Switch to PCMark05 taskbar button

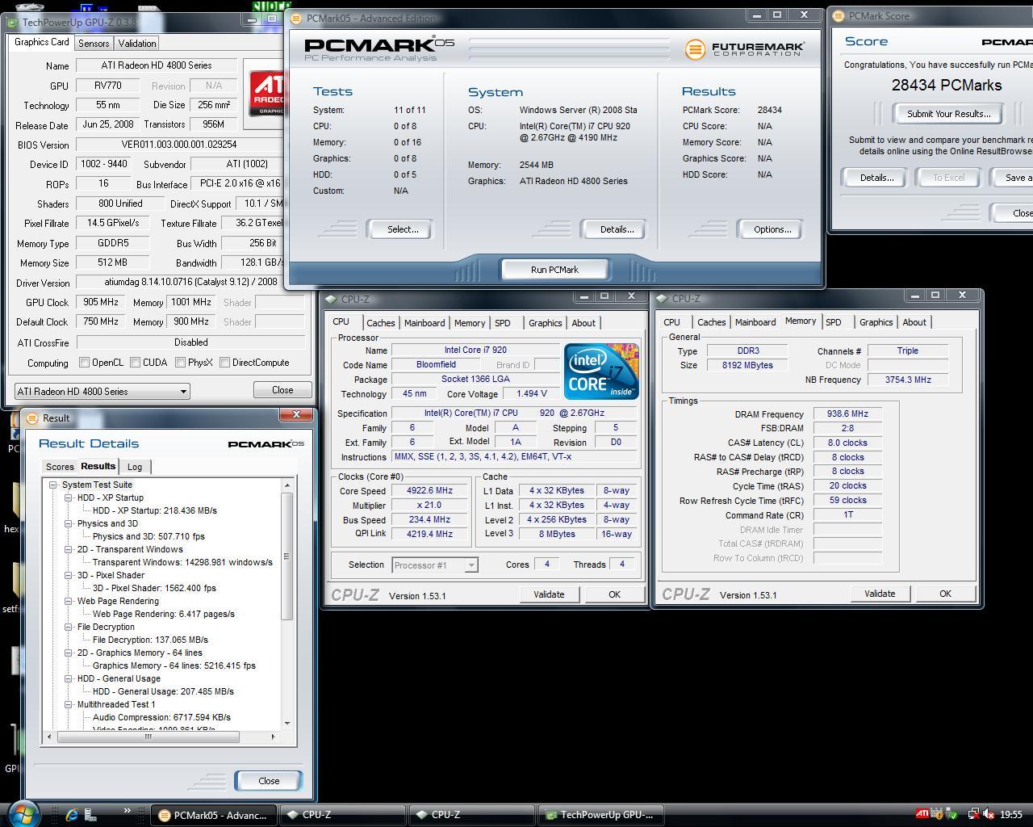(x=215, y=815)
